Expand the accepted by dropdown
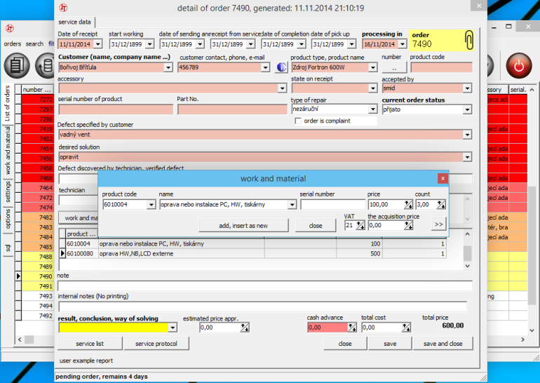 (x=467, y=88)
